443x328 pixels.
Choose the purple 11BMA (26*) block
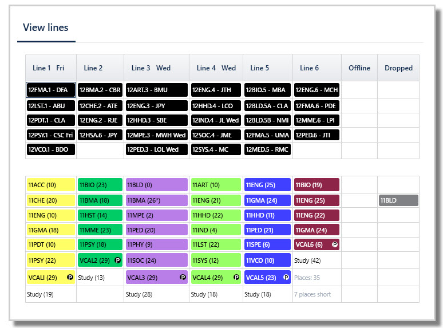click(156, 200)
